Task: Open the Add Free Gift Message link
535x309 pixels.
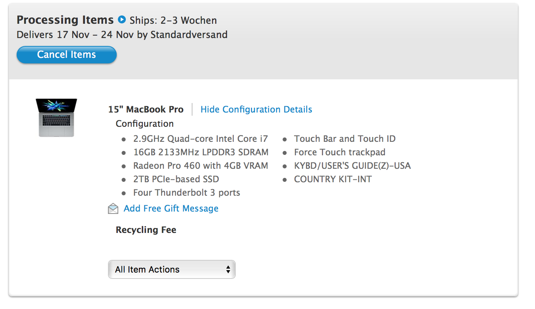Action: [171, 208]
